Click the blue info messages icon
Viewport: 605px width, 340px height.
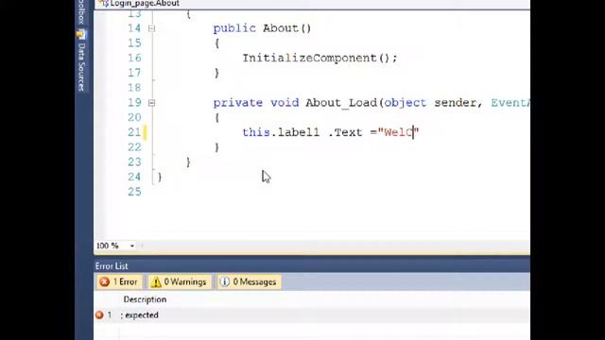coord(225,282)
